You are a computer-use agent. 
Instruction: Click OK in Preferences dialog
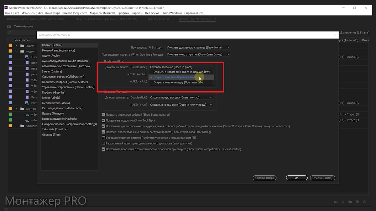pyautogui.click(x=296, y=178)
